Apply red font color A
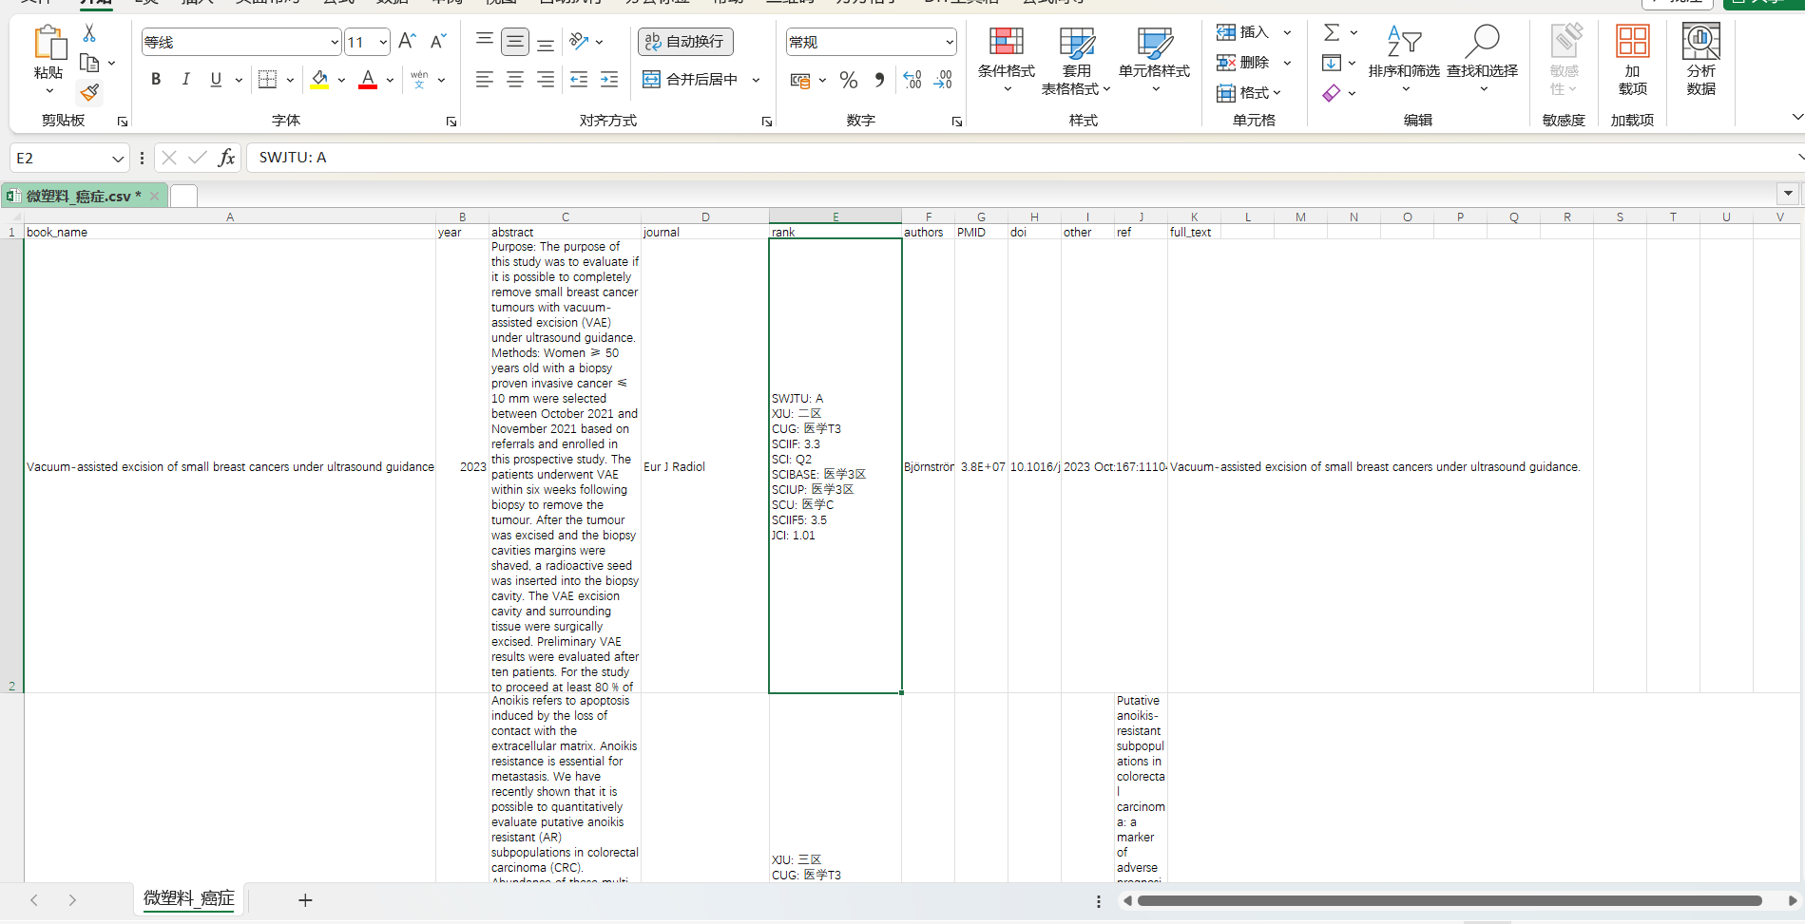 (368, 80)
